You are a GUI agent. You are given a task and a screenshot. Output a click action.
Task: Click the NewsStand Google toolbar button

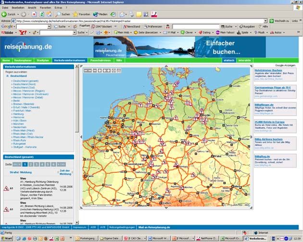coord(132,26)
